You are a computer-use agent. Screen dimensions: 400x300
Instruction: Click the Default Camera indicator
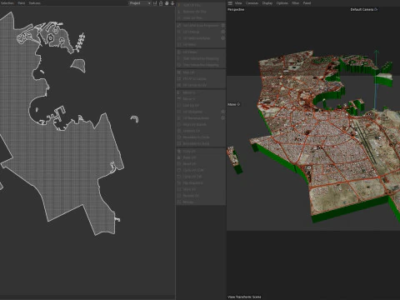[364, 9]
